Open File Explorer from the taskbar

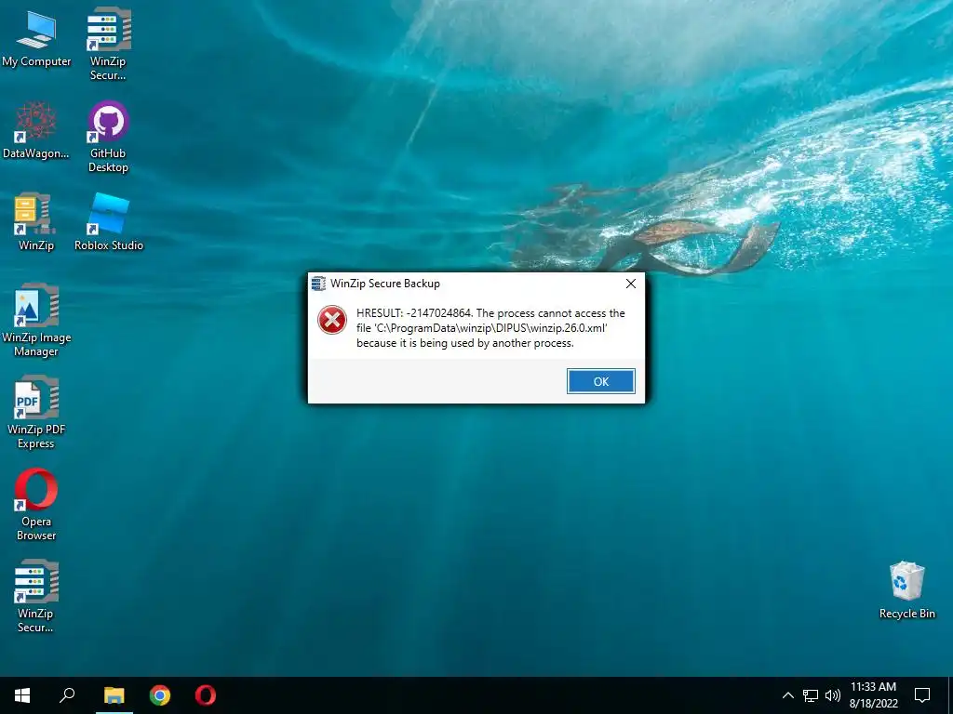click(x=114, y=695)
